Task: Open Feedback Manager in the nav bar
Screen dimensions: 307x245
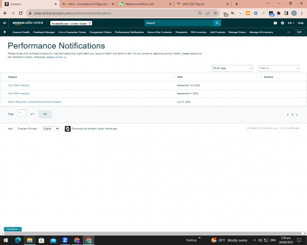Action: [x=44, y=32]
